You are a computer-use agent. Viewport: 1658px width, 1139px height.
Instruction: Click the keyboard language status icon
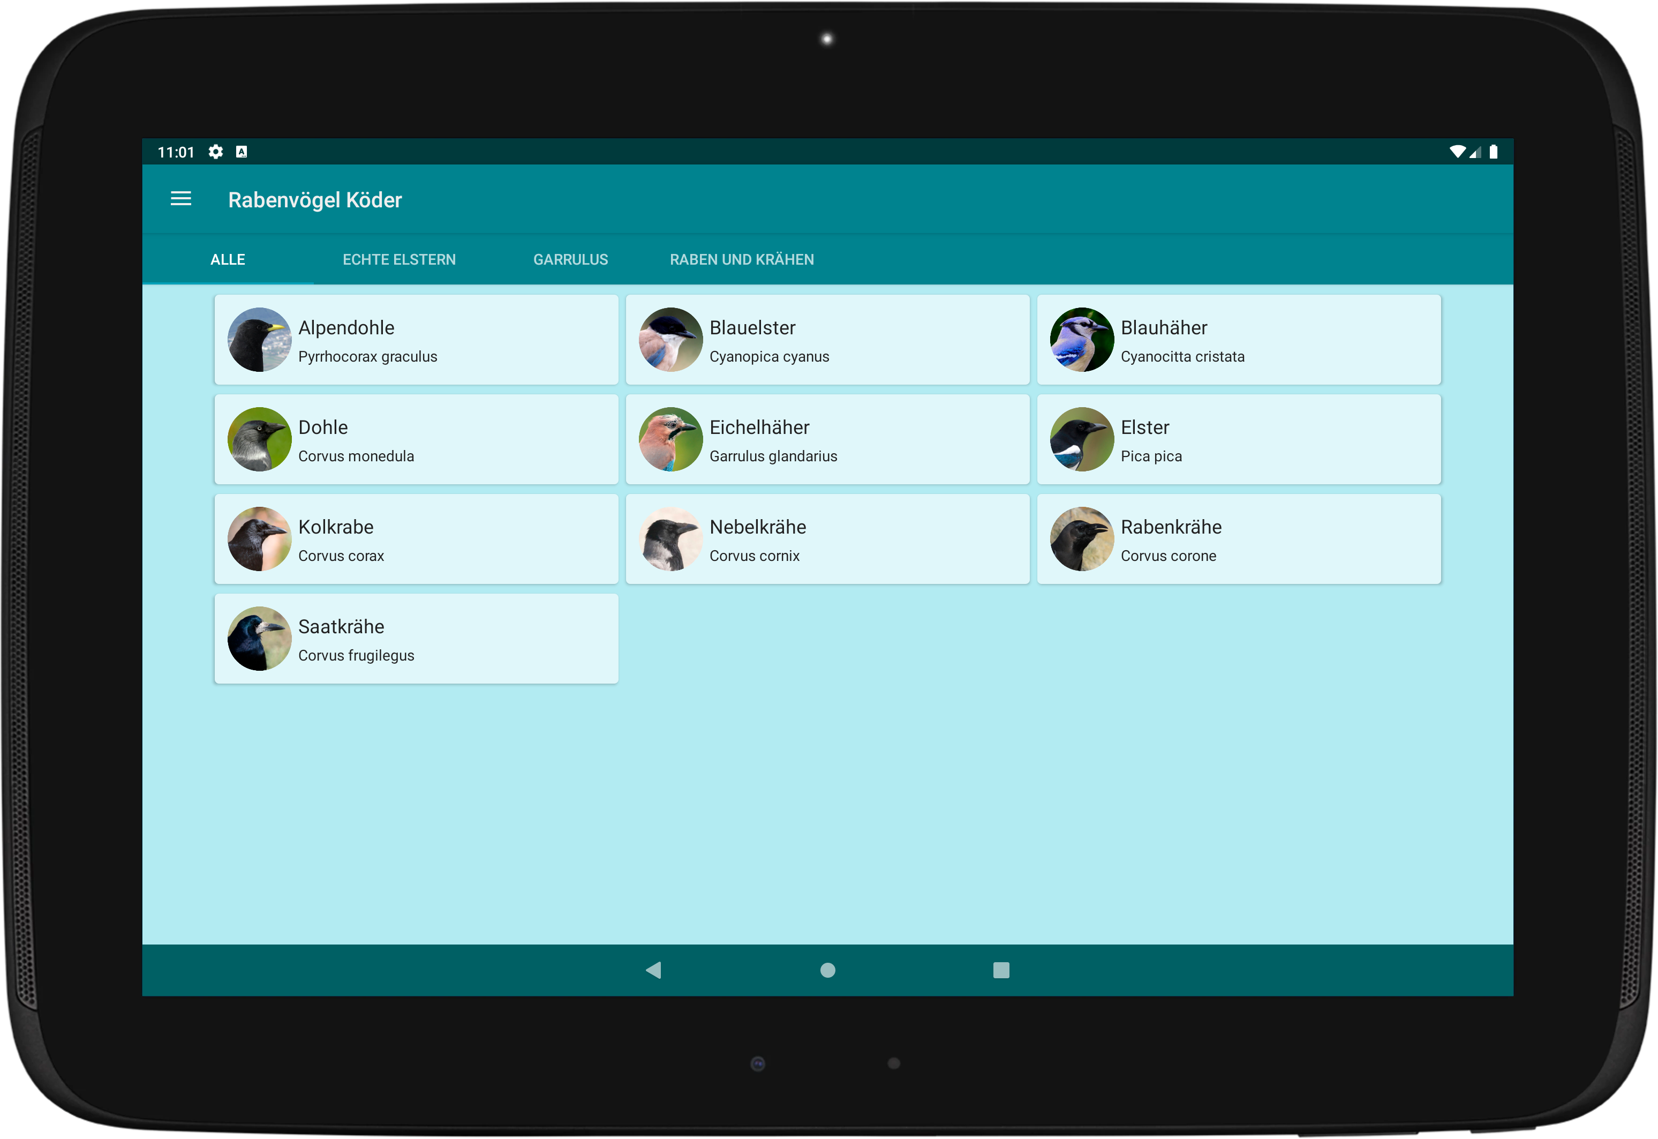click(242, 152)
